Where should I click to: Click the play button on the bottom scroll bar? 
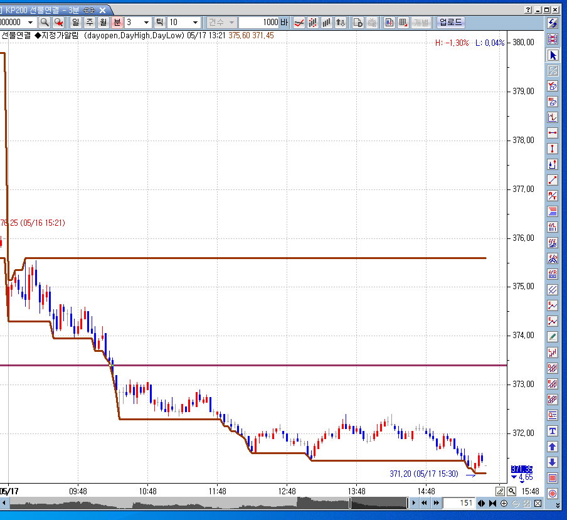(x=415, y=503)
